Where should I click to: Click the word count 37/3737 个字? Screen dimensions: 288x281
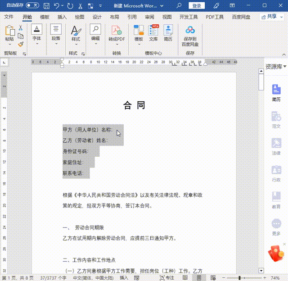pyautogui.click(x=53, y=278)
